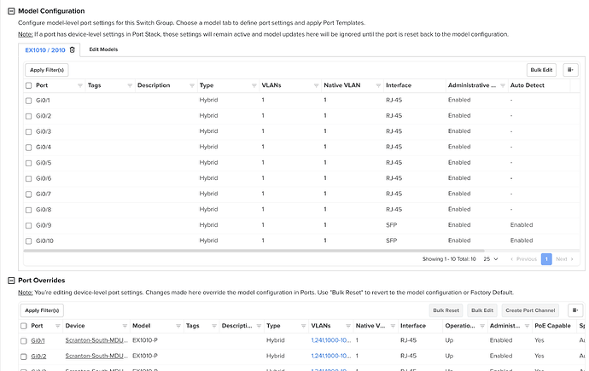Filter the Port column in Model Configuration
This screenshot has height=371, width=589.
(80, 85)
